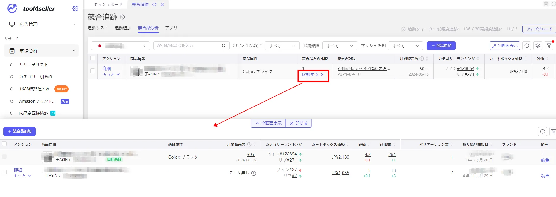Check the product row checkbox in top table

(x=93, y=71)
